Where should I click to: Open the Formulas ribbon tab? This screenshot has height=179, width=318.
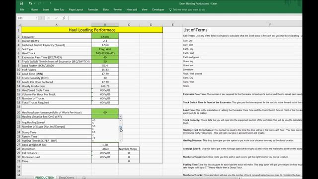(93, 9)
